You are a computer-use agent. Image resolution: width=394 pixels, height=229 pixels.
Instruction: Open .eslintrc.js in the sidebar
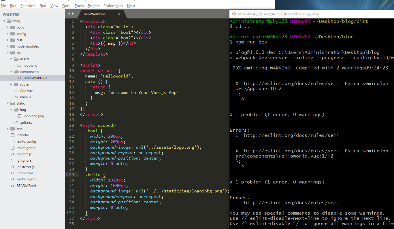pyautogui.click(x=24, y=154)
